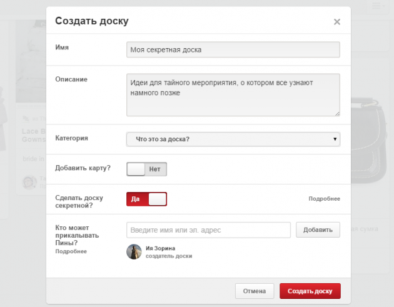Close the Создать доску dialog

[x=336, y=22]
